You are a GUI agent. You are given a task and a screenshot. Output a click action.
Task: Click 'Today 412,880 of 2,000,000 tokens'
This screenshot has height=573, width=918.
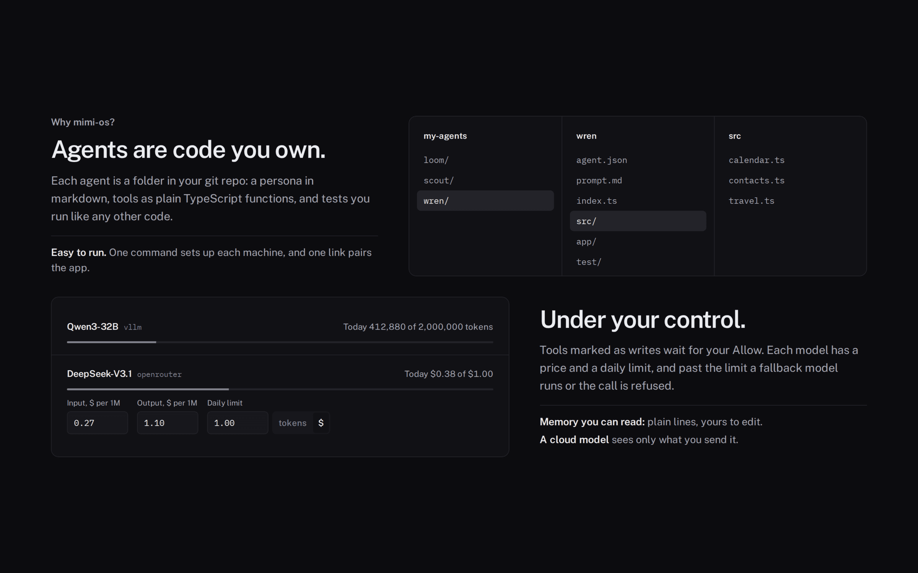click(x=418, y=327)
